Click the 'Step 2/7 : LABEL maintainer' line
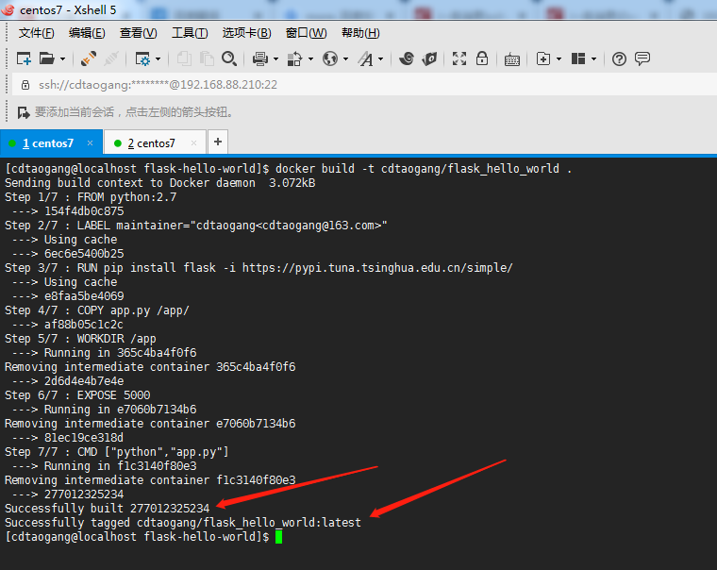717x570 pixels. tap(195, 226)
